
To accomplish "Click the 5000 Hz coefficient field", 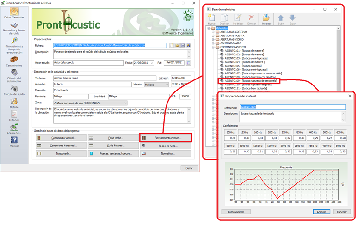I will point(340,152).
